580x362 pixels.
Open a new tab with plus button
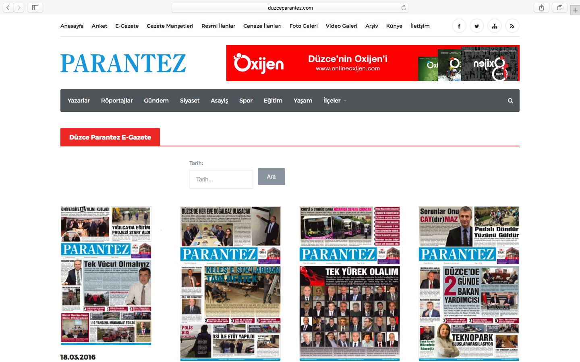(x=575, y=10)
